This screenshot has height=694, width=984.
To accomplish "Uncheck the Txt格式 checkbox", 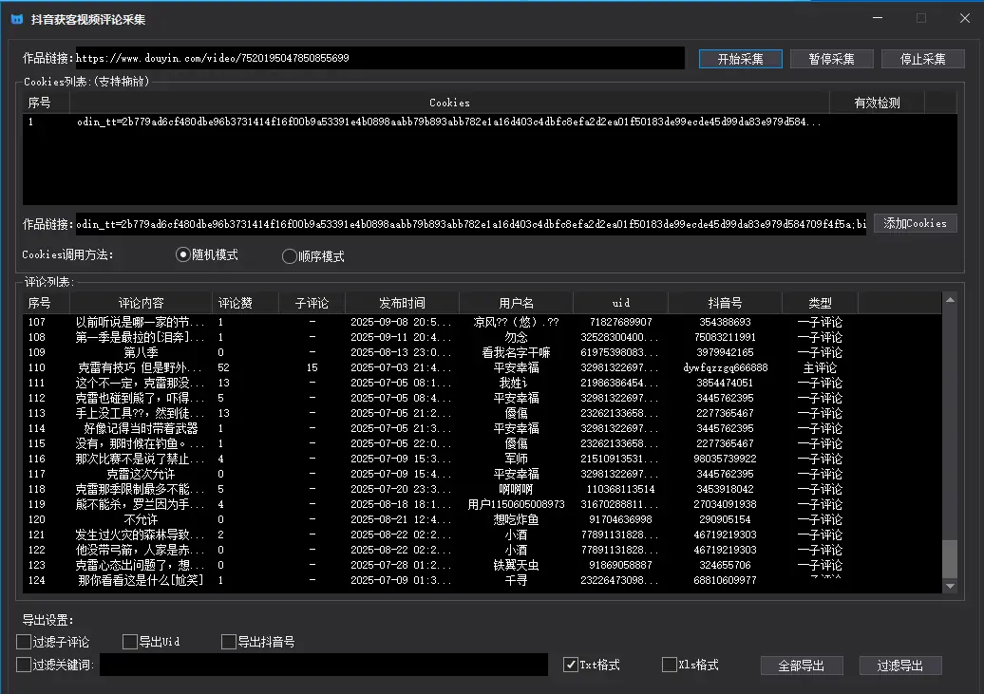I will 571,665.
